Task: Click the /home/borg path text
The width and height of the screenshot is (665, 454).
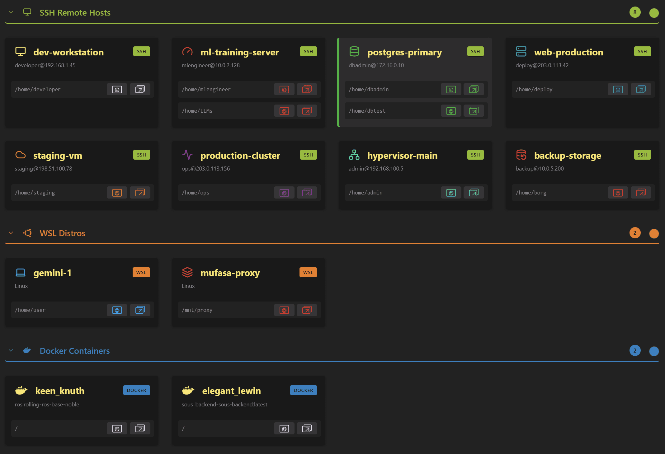Action: (531, 193)
